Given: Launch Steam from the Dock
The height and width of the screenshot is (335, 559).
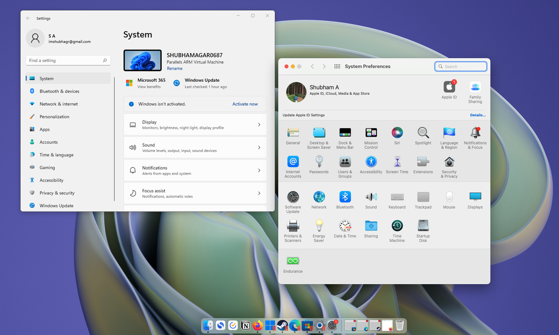Looking at the screenshot, I should tap(282, 325).
